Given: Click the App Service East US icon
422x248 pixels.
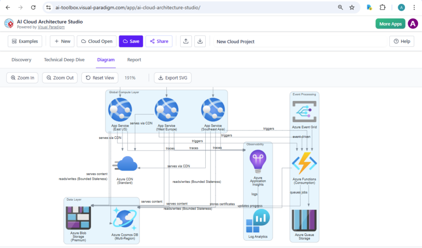Looking at the screenshot, I should 120,109.
